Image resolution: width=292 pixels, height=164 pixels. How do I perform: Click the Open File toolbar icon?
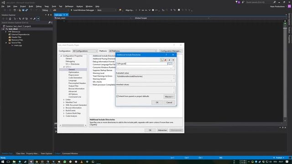[20, 10]
